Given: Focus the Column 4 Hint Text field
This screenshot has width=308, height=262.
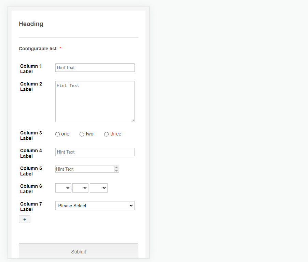Looking at the screenshot, I should 95,152.
